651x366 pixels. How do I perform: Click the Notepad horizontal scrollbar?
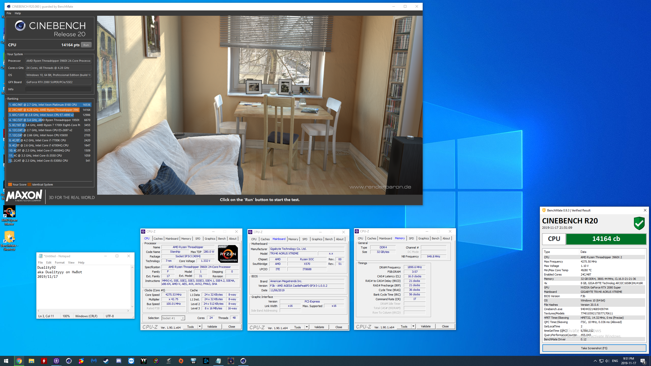83,311
